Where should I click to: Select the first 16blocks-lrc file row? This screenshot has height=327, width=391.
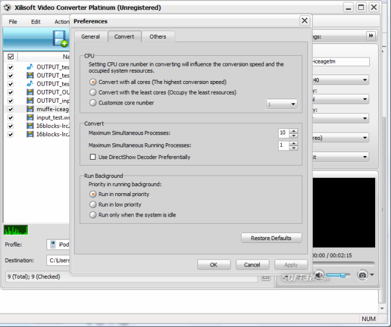pyautogui.click(x=38, y=126)
